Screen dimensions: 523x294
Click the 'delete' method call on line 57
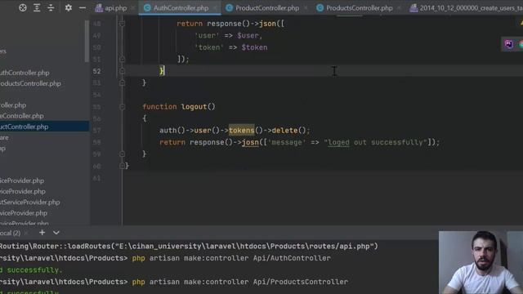pos(284,131)
